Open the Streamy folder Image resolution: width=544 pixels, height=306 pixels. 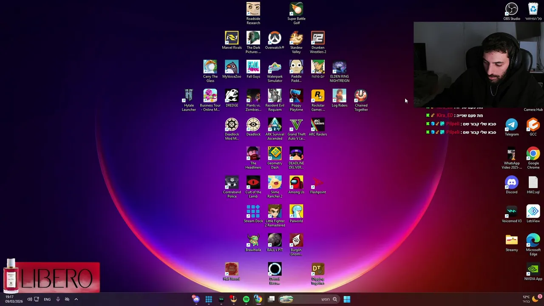tap(512, 243)
